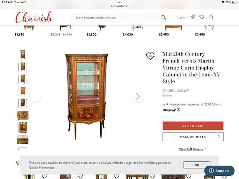Image resolution: width=239 pixels, height=179 pixels.
Task: Open favorites heart icon in header
Action: 202,17
